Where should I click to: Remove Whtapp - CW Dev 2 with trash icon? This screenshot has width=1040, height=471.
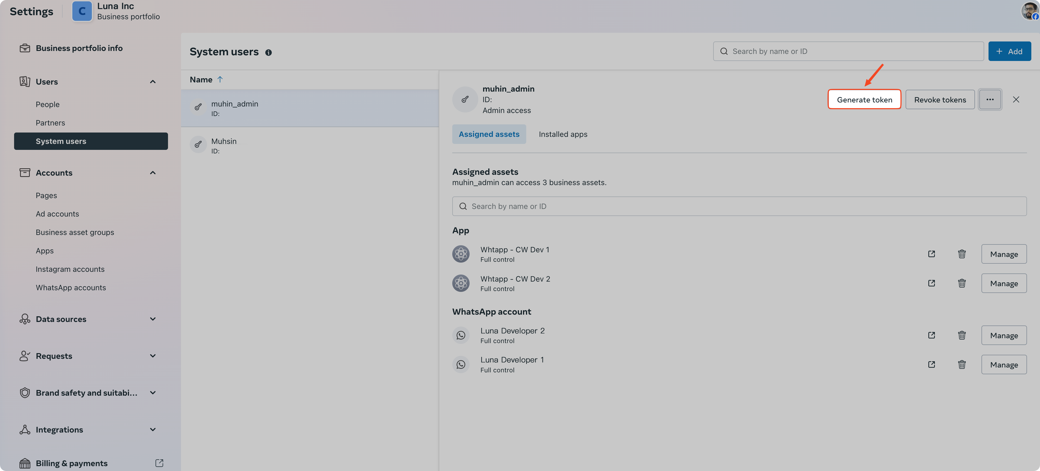pyautogui.click(x=962, y=283)
